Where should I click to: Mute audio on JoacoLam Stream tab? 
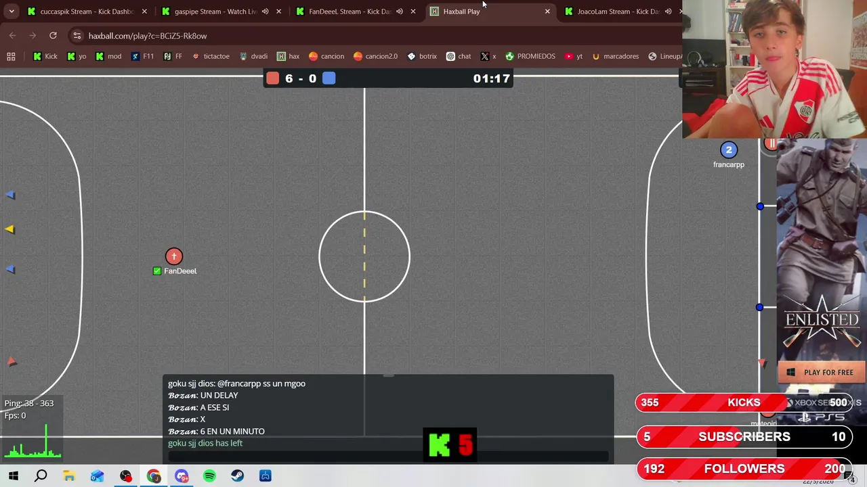point(668,11)
